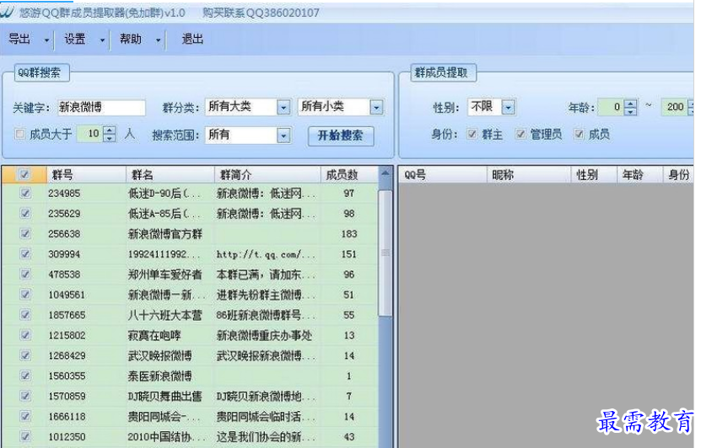The height and width of the screenshot is (448, 701).
Task: Sort by the 群名 column header
Action: [x=170, y=175]
